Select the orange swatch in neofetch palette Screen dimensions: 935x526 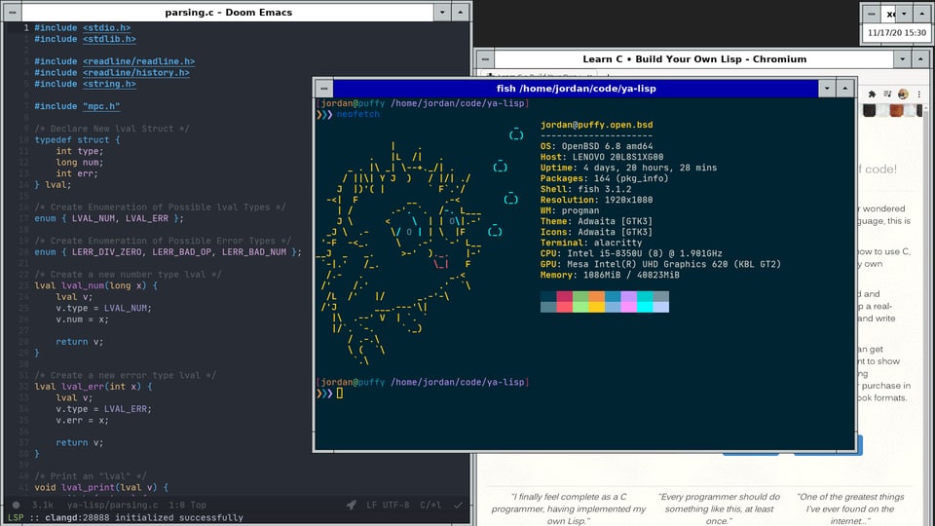(596, 296)
